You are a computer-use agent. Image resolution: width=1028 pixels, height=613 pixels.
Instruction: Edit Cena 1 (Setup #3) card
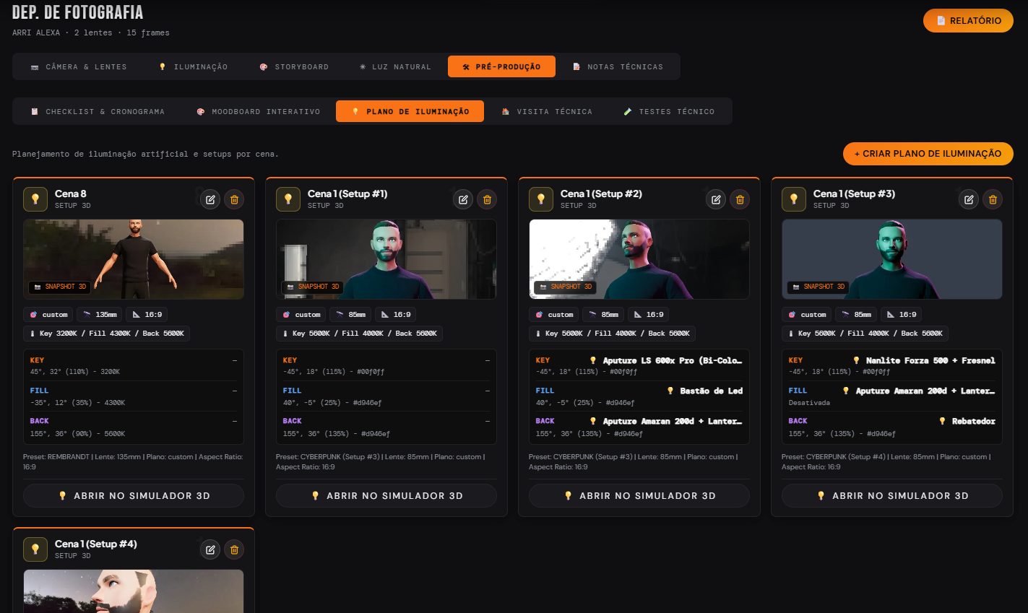(969, 199)
